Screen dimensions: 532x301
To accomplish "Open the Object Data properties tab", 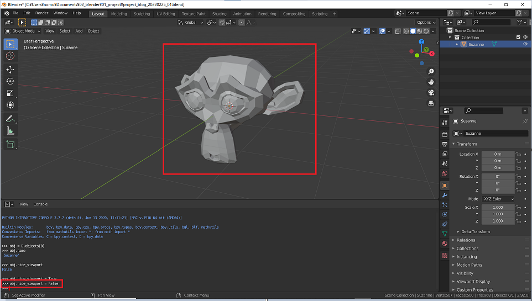I will click(445, 234).
